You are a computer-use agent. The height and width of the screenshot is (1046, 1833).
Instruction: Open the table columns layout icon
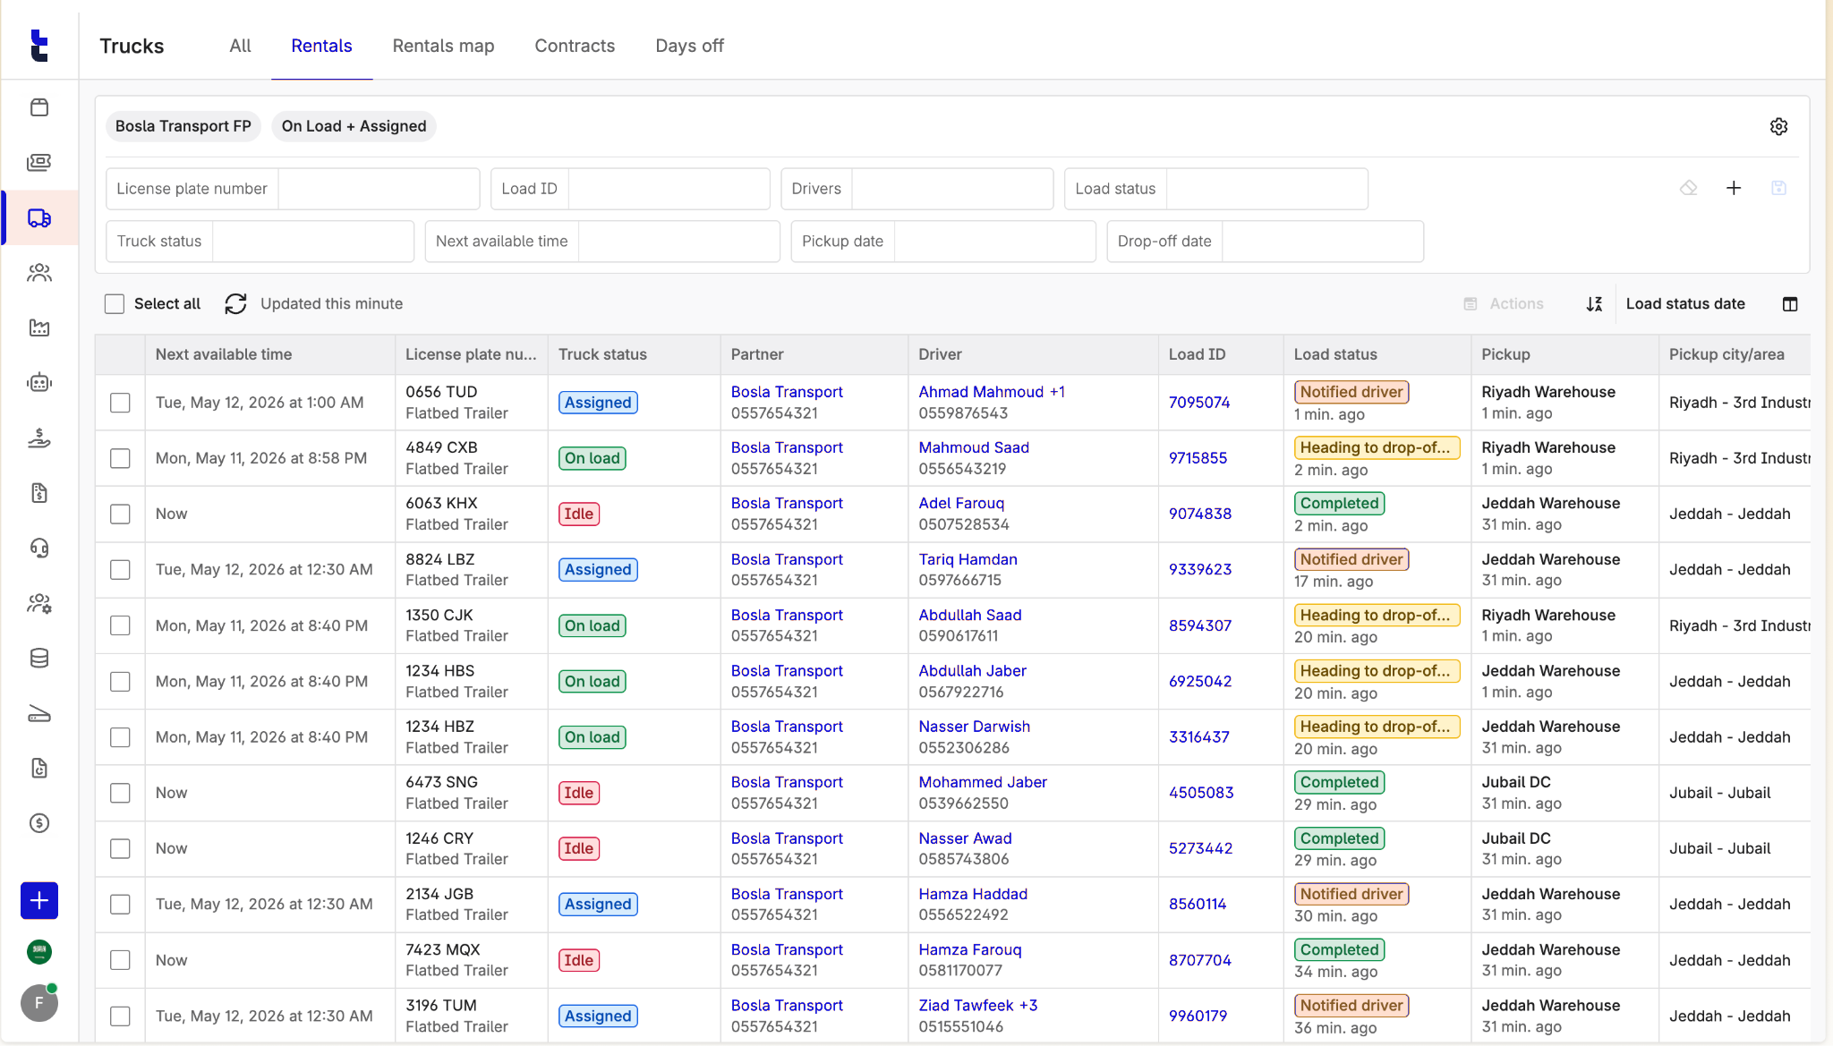click(1790, 304)
